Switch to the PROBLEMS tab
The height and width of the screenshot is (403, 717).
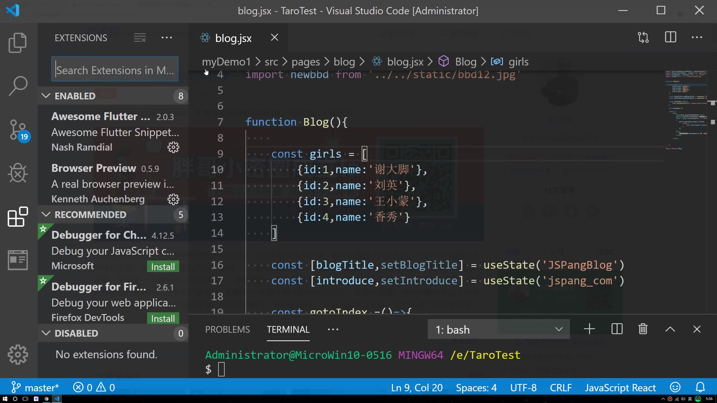click(x=227, y=329)
